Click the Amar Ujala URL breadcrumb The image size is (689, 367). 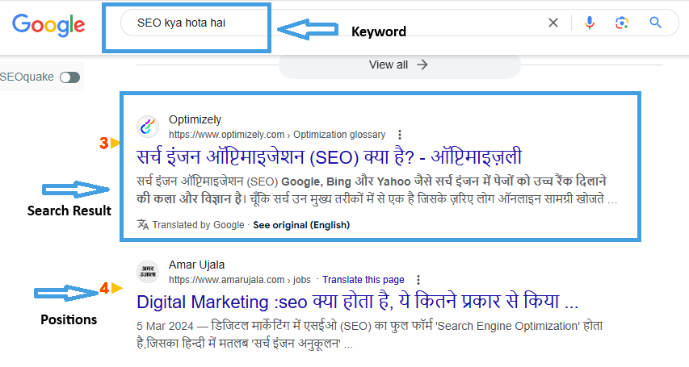pyautogui.click(x=239, y=280)
